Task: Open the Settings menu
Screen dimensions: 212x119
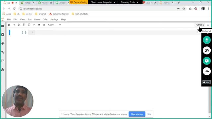Action: (x=54, y=20)
